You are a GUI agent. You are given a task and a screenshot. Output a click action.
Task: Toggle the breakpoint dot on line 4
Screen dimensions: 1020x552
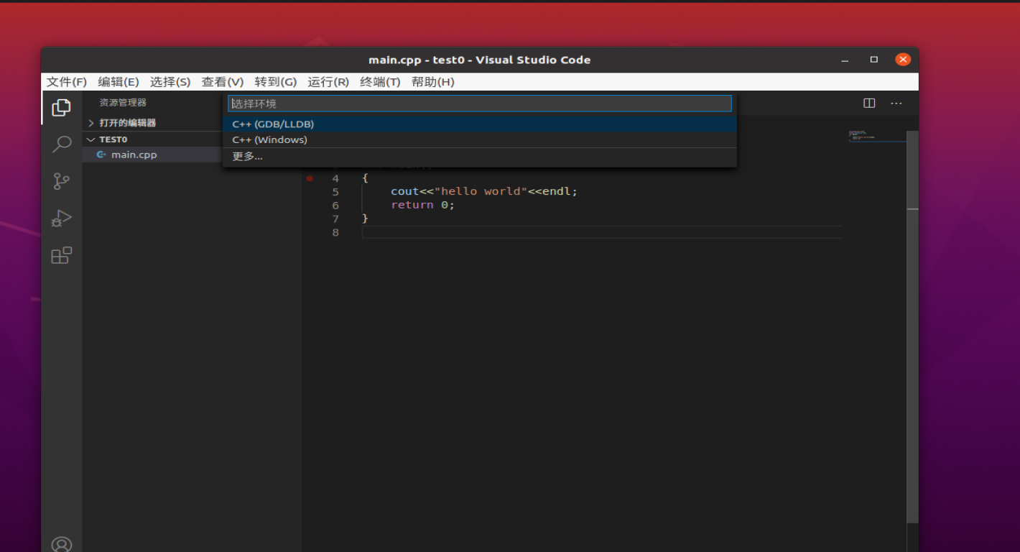click(x=310, y=178)
